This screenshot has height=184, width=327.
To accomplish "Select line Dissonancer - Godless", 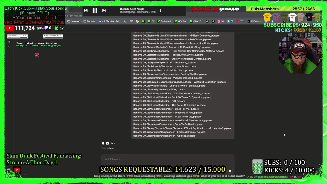I will 164,136.
